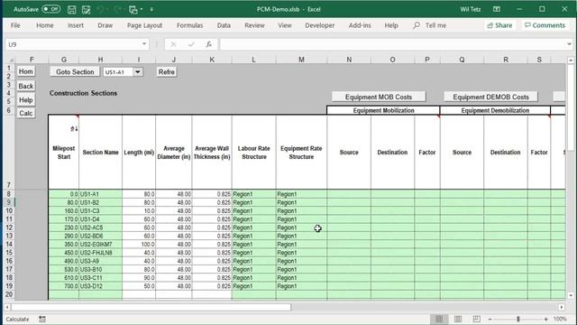Screen dimensions: 577x325
Task: Switch to the Formulas tab
Action: [190, 25]
